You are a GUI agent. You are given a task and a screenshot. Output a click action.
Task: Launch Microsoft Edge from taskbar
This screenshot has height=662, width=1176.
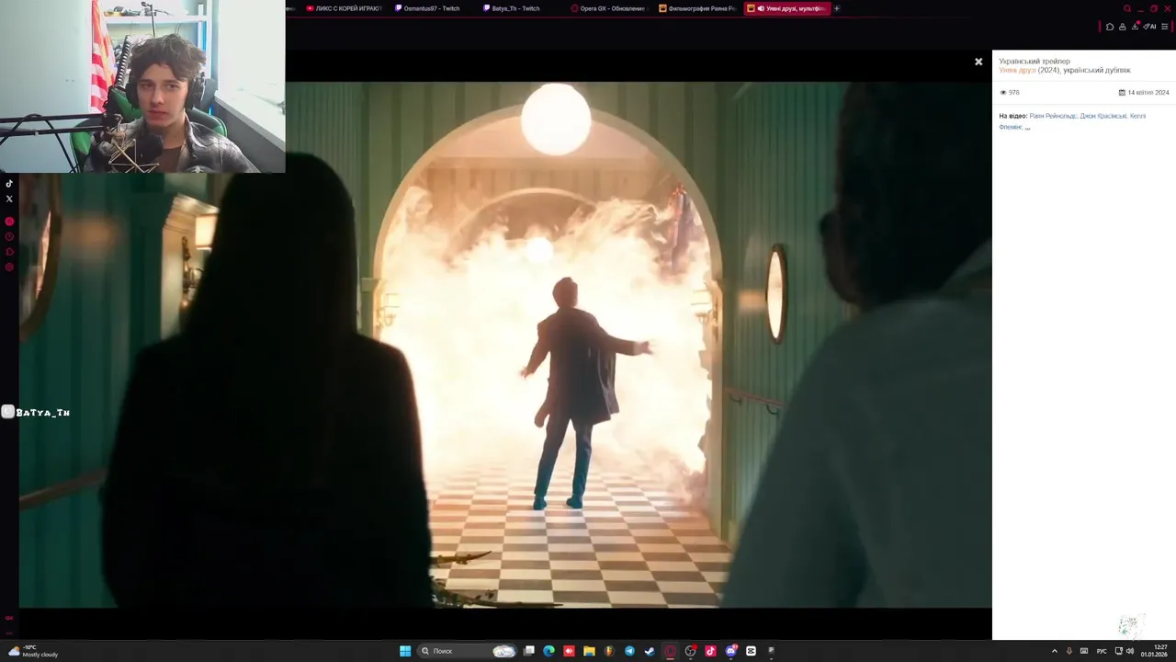tap(549, 651)
